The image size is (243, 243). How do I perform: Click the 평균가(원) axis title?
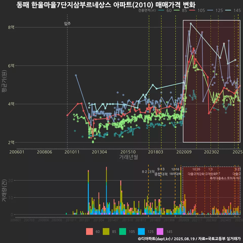[4, 81]
